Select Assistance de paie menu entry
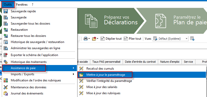The image size is (207, 97). (x=39, y=68)
